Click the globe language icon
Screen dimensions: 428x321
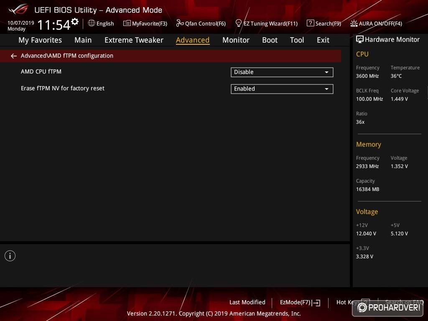click(x=92, y=23)
